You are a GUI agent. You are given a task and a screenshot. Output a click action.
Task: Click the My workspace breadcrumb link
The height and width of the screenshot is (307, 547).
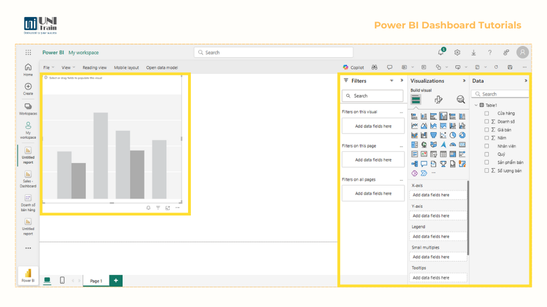click(x=83, y=52)
